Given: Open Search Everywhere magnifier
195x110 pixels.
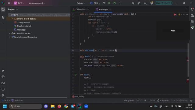Looking at the screenshot, I should click(x=145, y=3).
